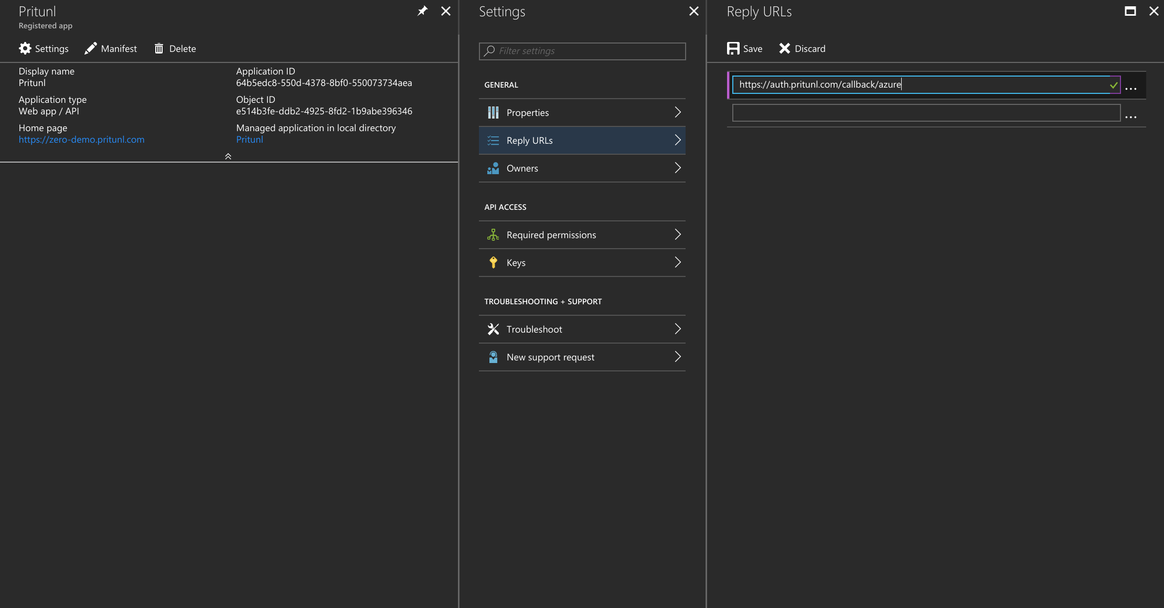Expand Owners chevron arrow
Image resolution: width=1164 pixels, height=608 pixels.
[677, 168]
